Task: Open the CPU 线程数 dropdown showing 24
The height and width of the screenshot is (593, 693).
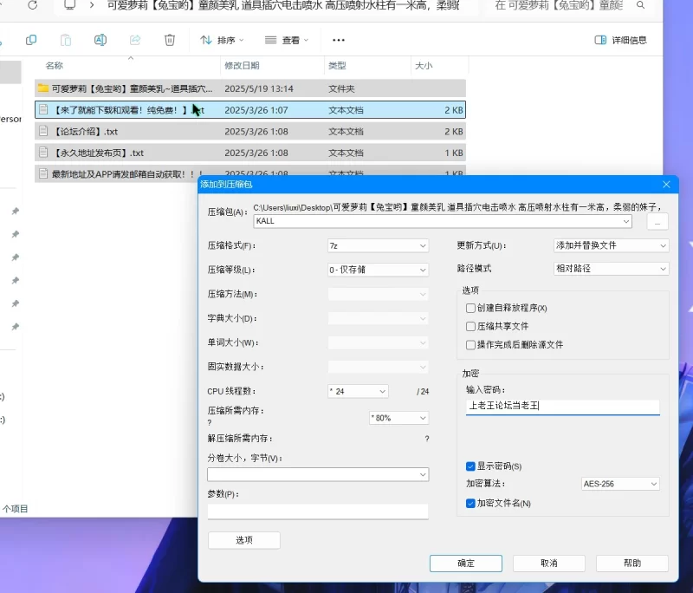Action: 358,391
